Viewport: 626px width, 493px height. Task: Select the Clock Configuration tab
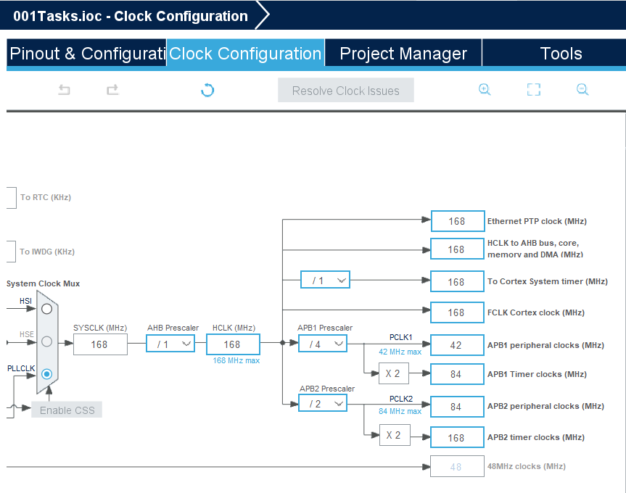pyautogui.click(x=245, y=53)
